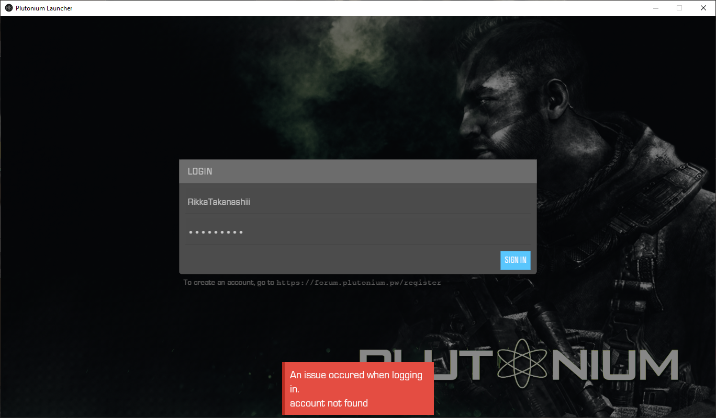
Task: Click the LOGIN panel header text
Action: tap(200, 171)
